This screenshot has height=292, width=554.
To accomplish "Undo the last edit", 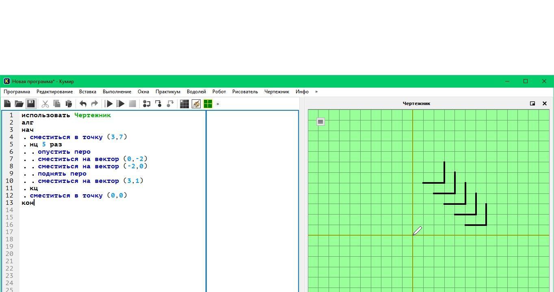I will coord(83,104).
